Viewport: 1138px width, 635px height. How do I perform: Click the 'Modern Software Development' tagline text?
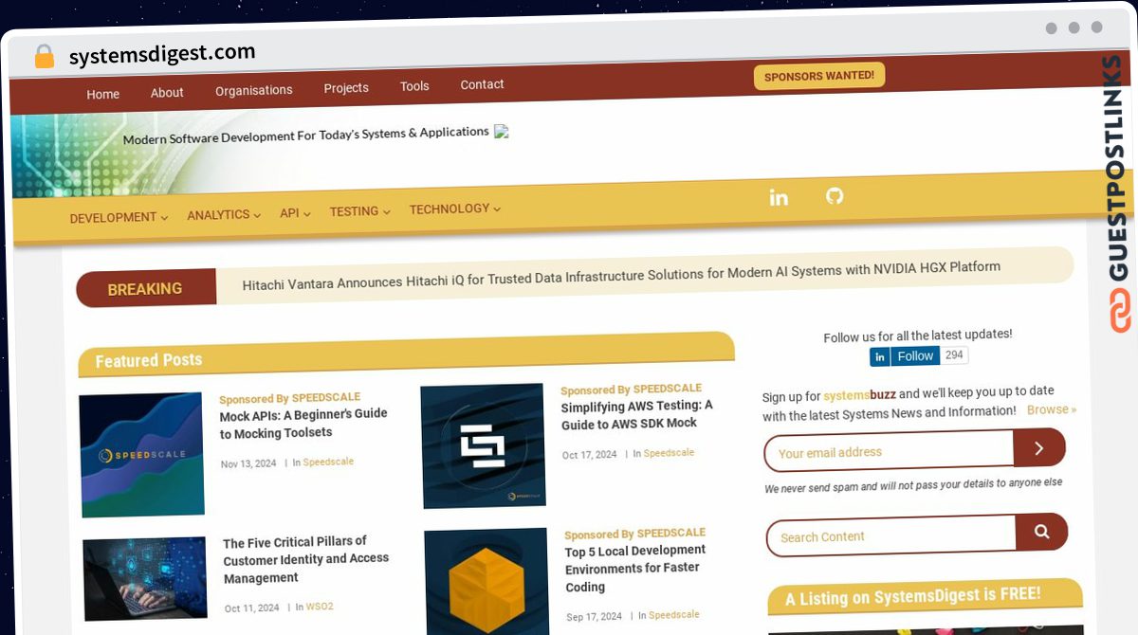(x=305, y=135)
